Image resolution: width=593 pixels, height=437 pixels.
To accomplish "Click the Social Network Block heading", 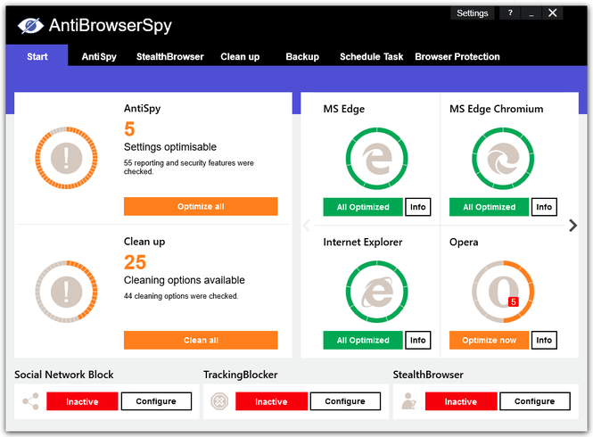I will (64, 375).
